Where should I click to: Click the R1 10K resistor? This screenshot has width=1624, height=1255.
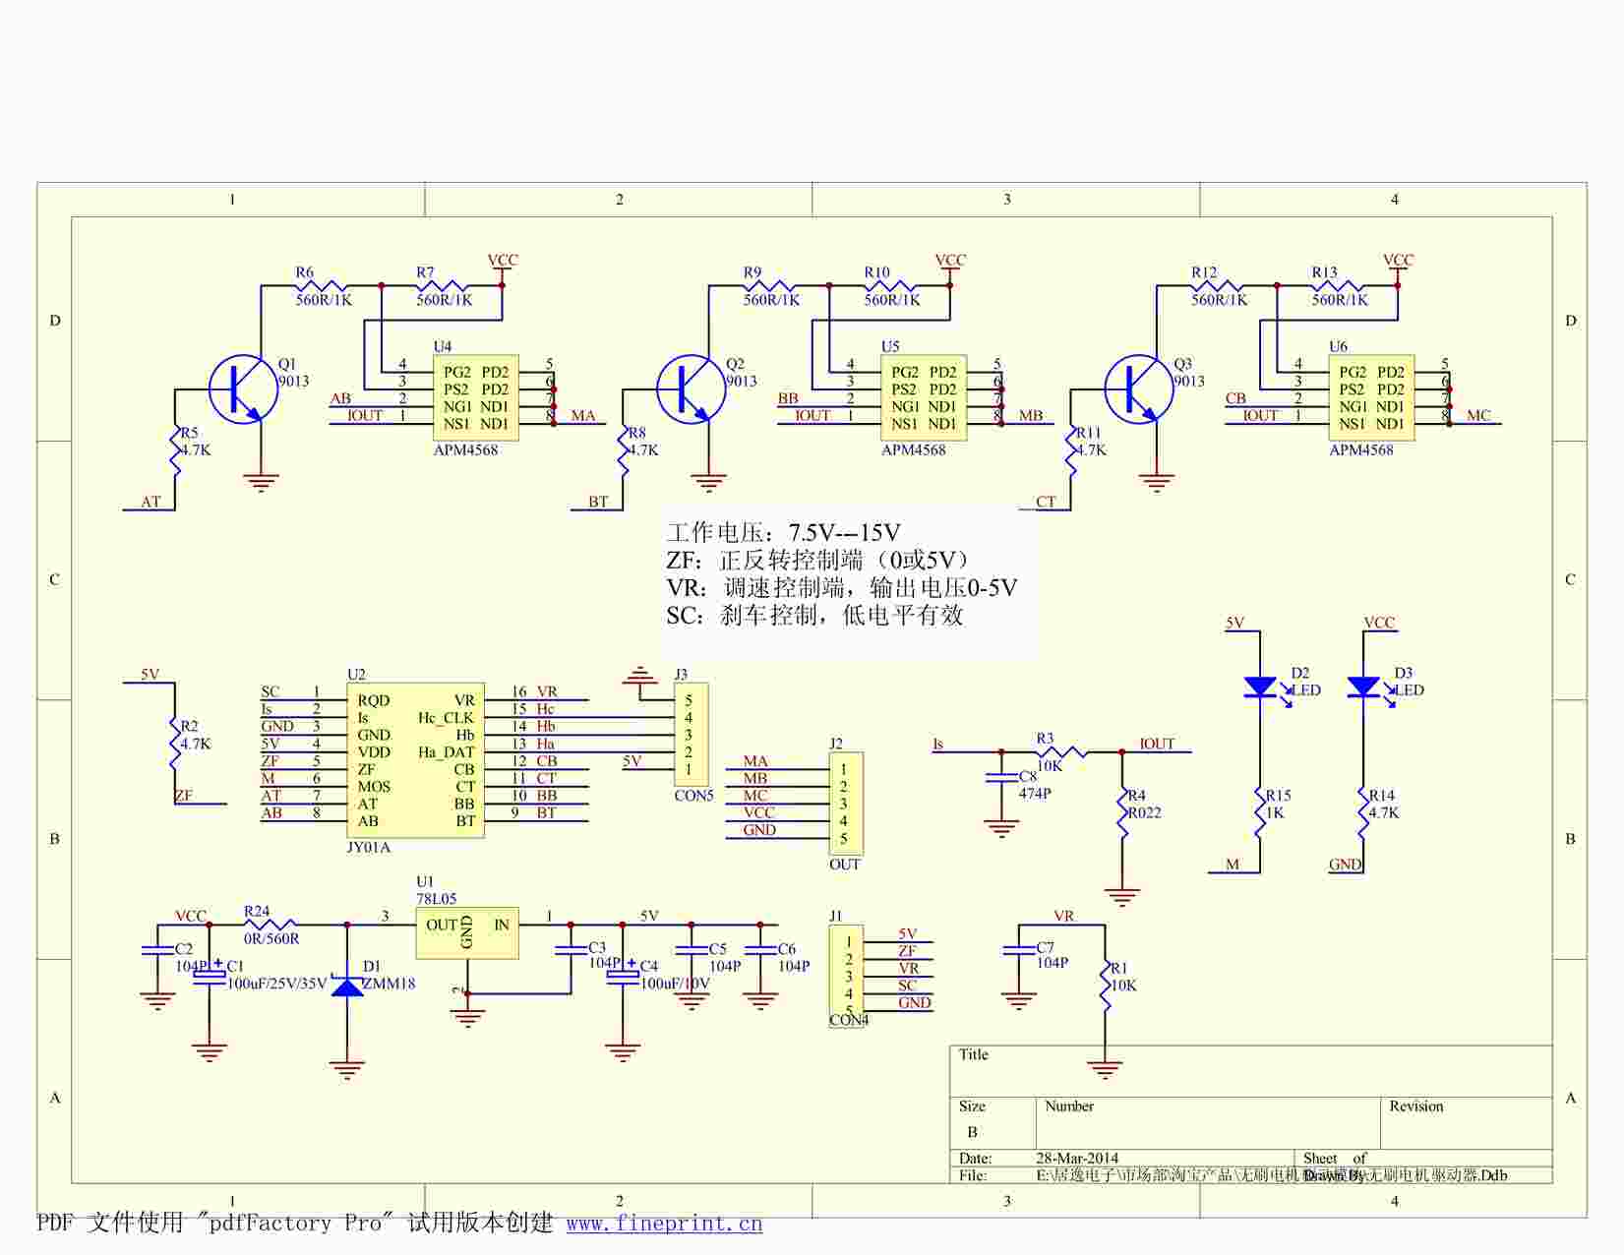[x=1105, y=986]
